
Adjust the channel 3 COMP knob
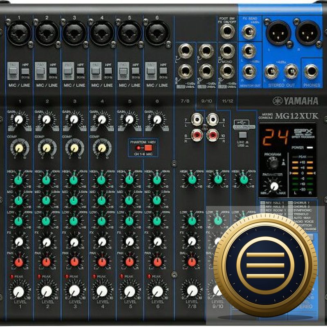74,148
